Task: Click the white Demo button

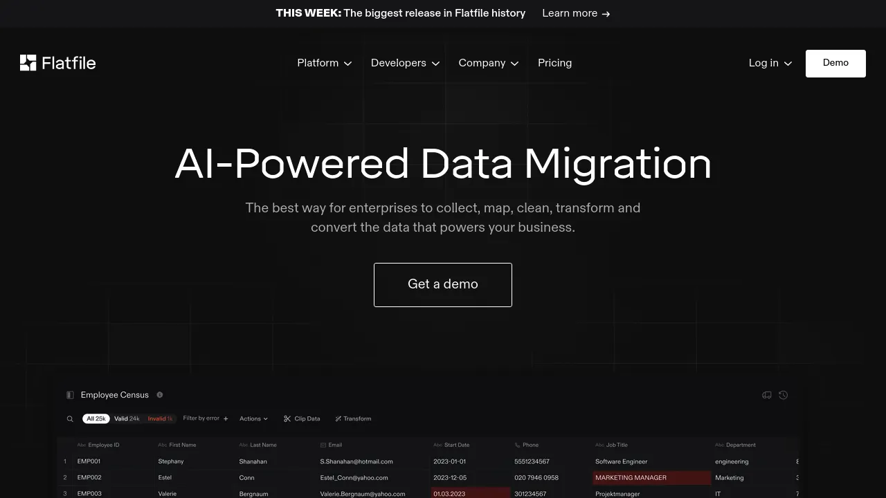Action: click(835, 63)
